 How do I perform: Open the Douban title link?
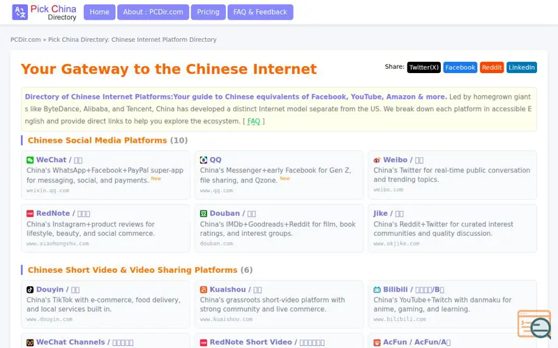233,214
